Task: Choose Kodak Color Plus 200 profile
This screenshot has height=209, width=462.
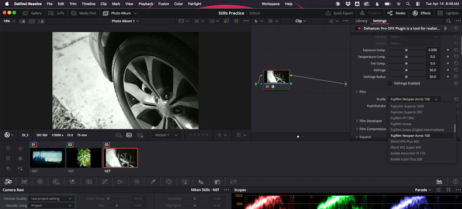Action: tap(420, 159)
